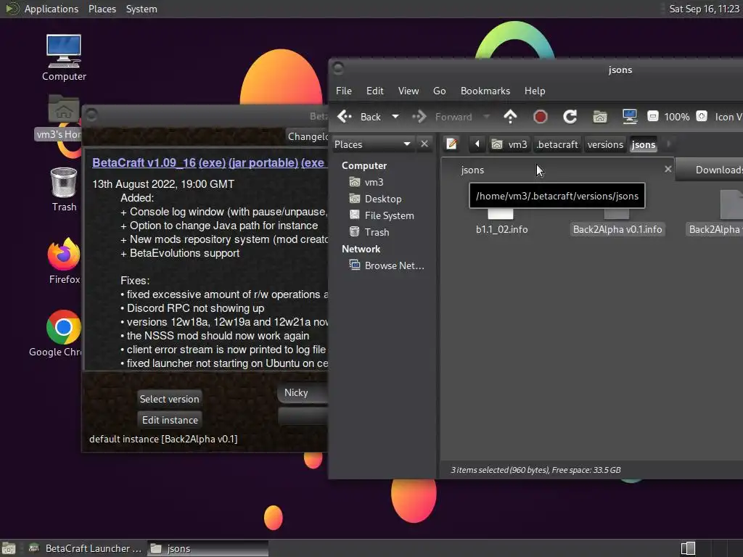Open the Computer desktop icon
The image size is (743, 557).
click(64, 58)
